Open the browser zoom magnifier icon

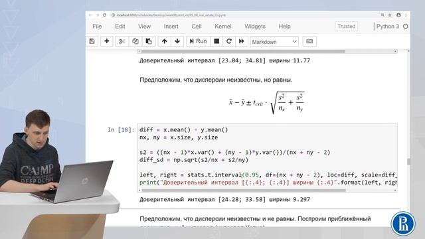click(382, 15)
